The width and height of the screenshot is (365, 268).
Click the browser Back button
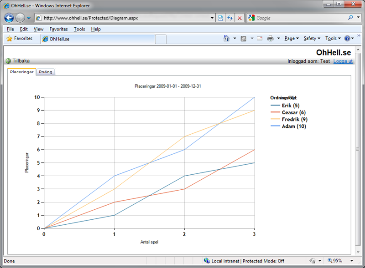click(9, 18)
